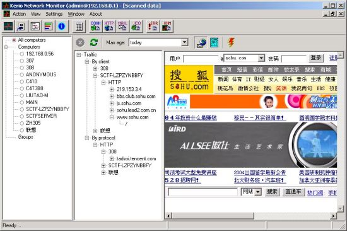347x231 pixels.
Task: Open the HTTP log toolbar icon
Action: click(109, 26)
